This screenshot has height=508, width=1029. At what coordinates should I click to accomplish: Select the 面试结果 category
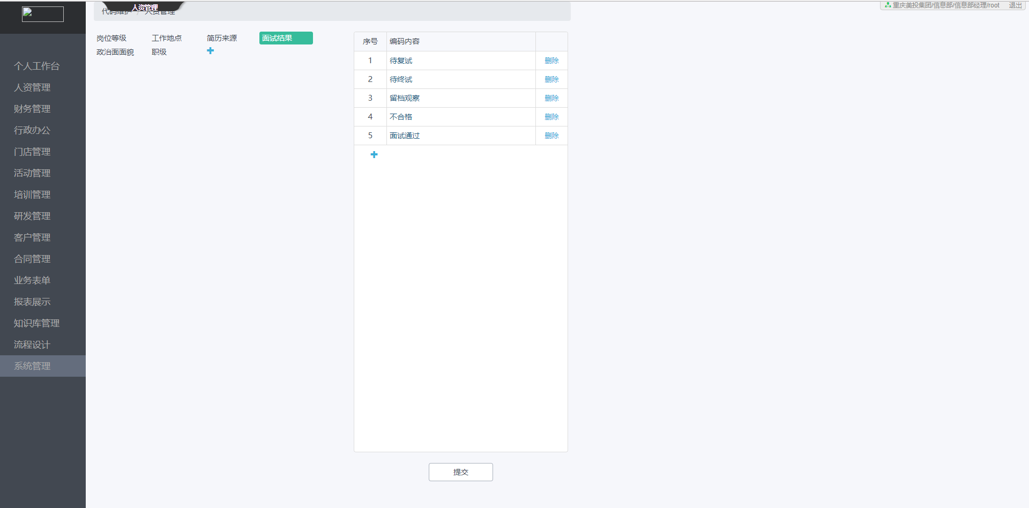click(286, 38)
